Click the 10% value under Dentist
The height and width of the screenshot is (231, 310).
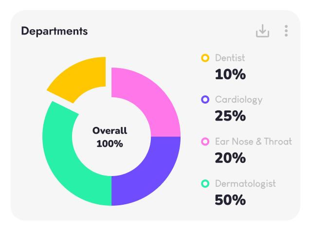(230, 74)
